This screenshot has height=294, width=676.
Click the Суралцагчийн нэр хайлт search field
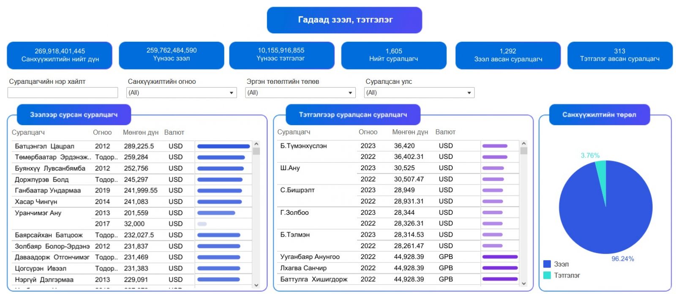pyautogui.click(x=63, y=93)
